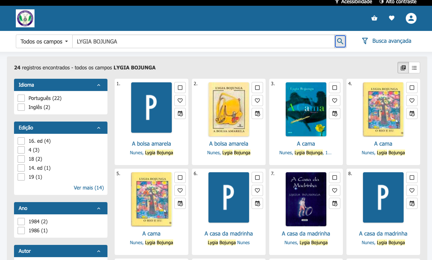Screen dimensions: 432x260
Task: Check the 1984 (2) year filter
Action: [21, 222]
